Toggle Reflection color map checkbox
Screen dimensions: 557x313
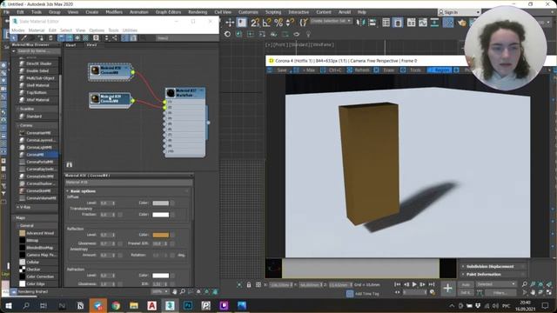[x=172, y=235]
